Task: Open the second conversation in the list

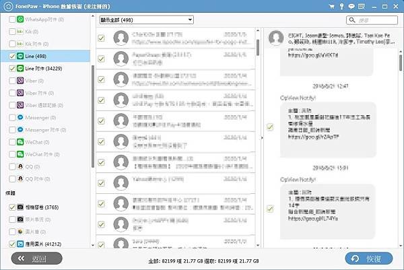Action: pos(176,59)
